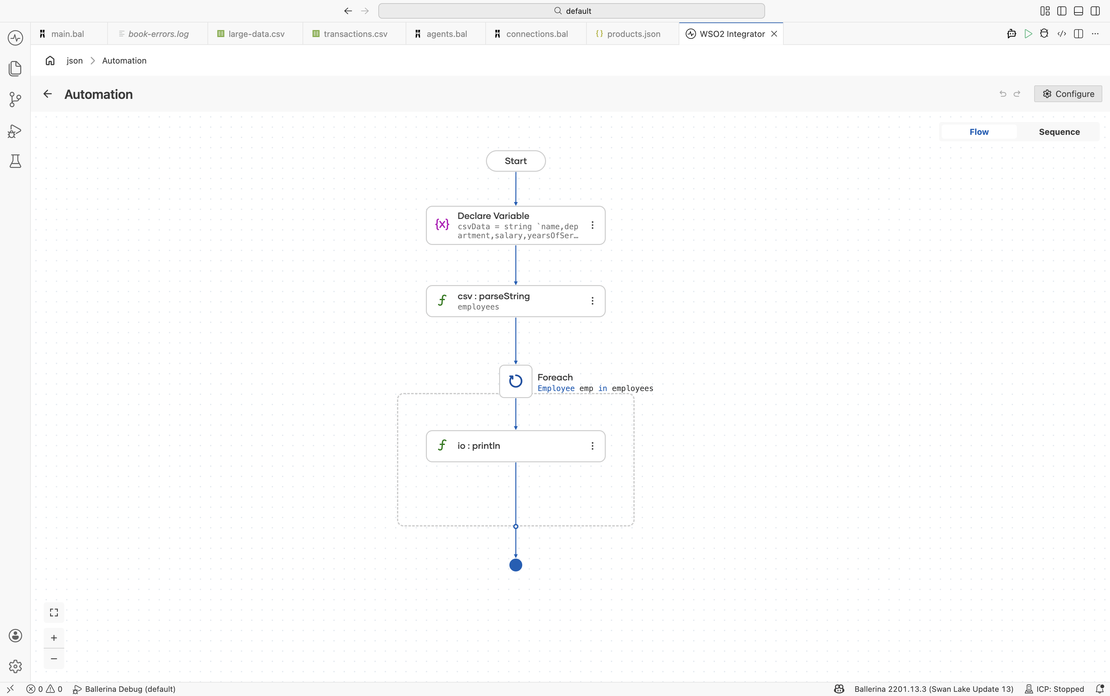Toggle primary side bar layout icon

pos(1062,11)
